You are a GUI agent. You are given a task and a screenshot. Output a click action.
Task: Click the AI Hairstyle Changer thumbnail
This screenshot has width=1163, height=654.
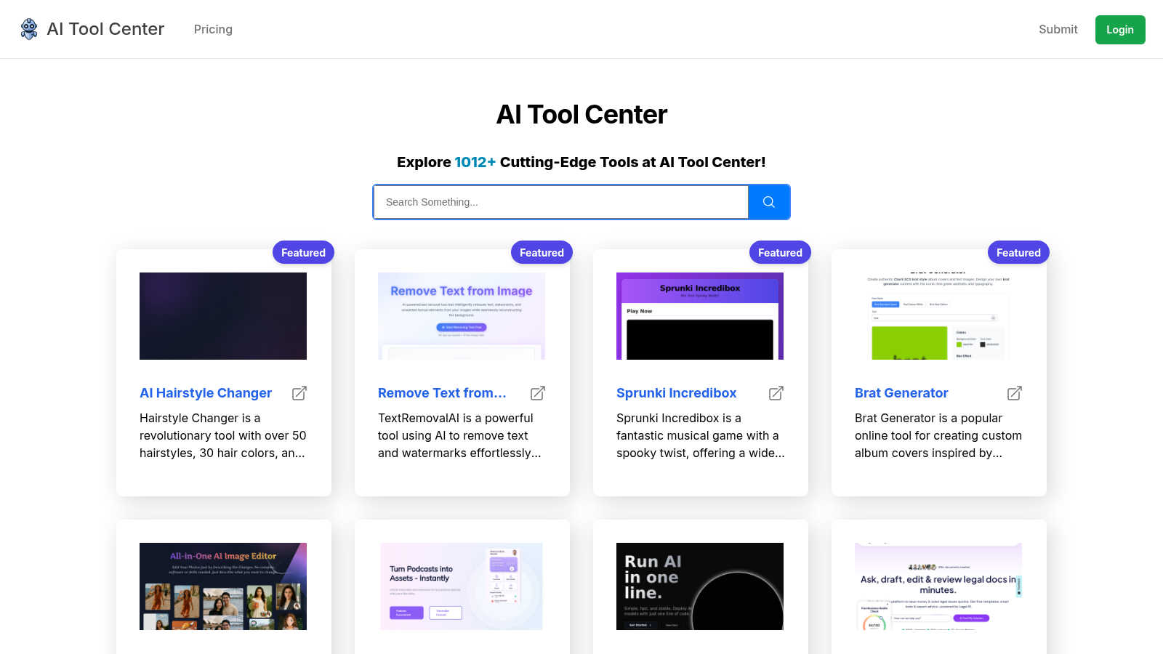pos(223,316)
